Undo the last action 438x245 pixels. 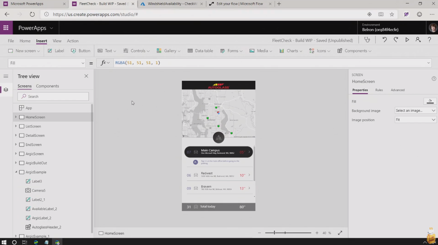click(384, 40)
